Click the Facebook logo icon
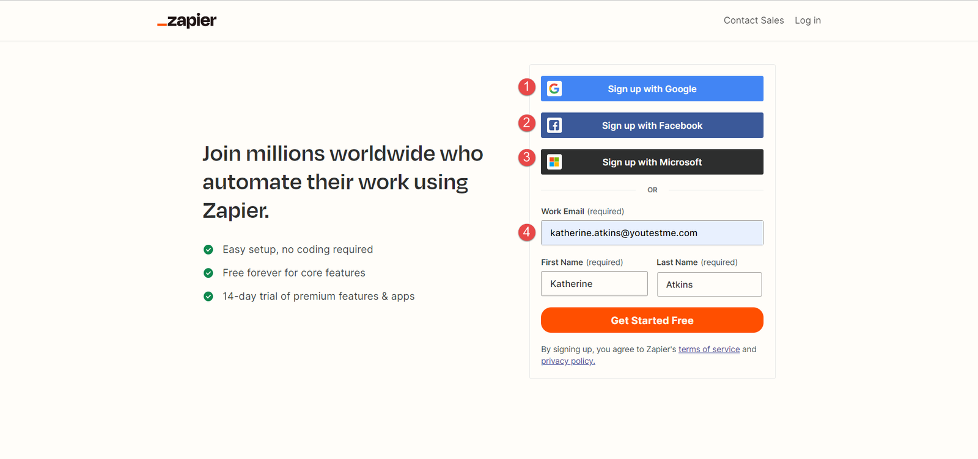The height and width of the screenshot is (459, 978). click(554, 125)
